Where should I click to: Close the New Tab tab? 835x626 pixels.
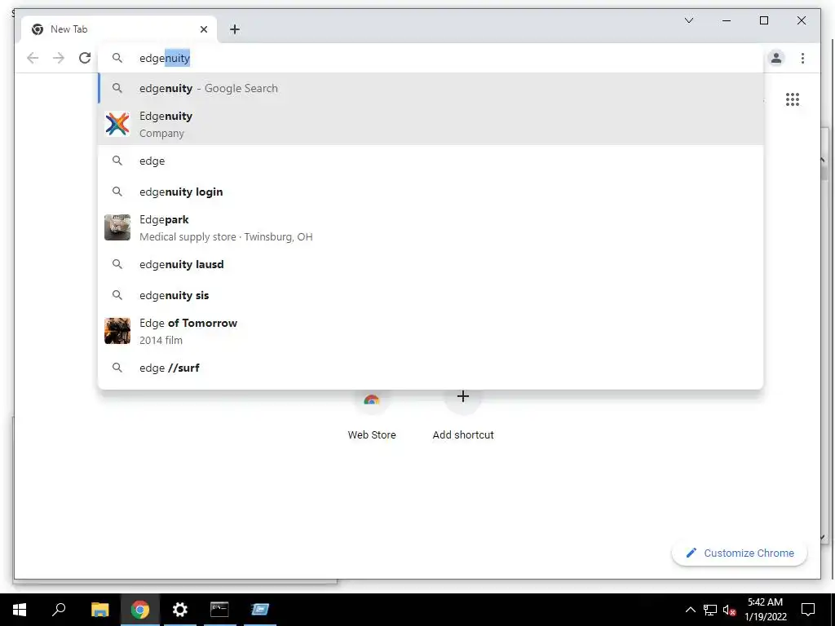coord(203,29)
